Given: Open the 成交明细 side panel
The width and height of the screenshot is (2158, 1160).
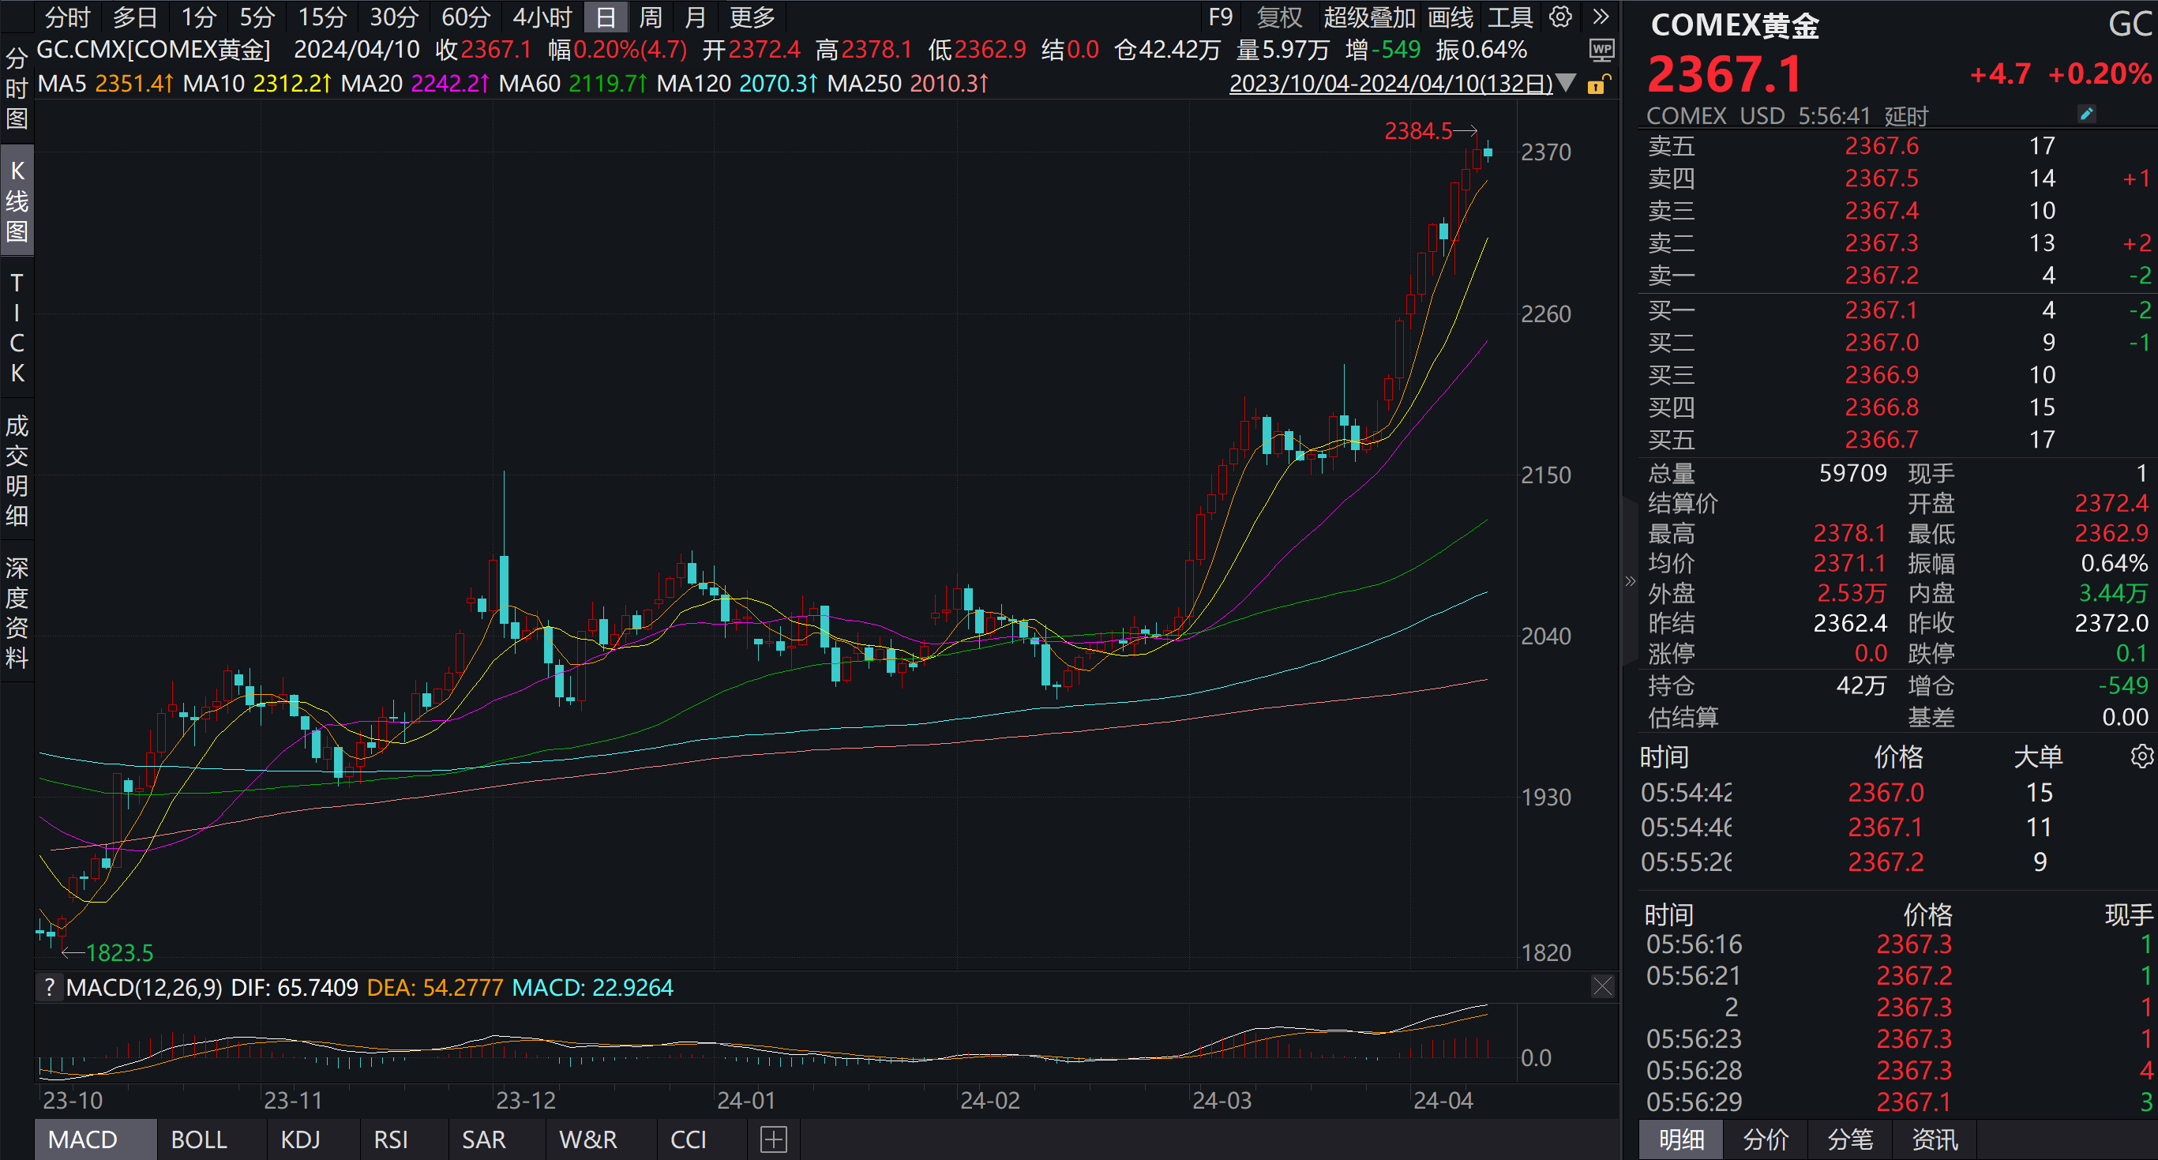Looking at the screenshot, I should (17, 471).
